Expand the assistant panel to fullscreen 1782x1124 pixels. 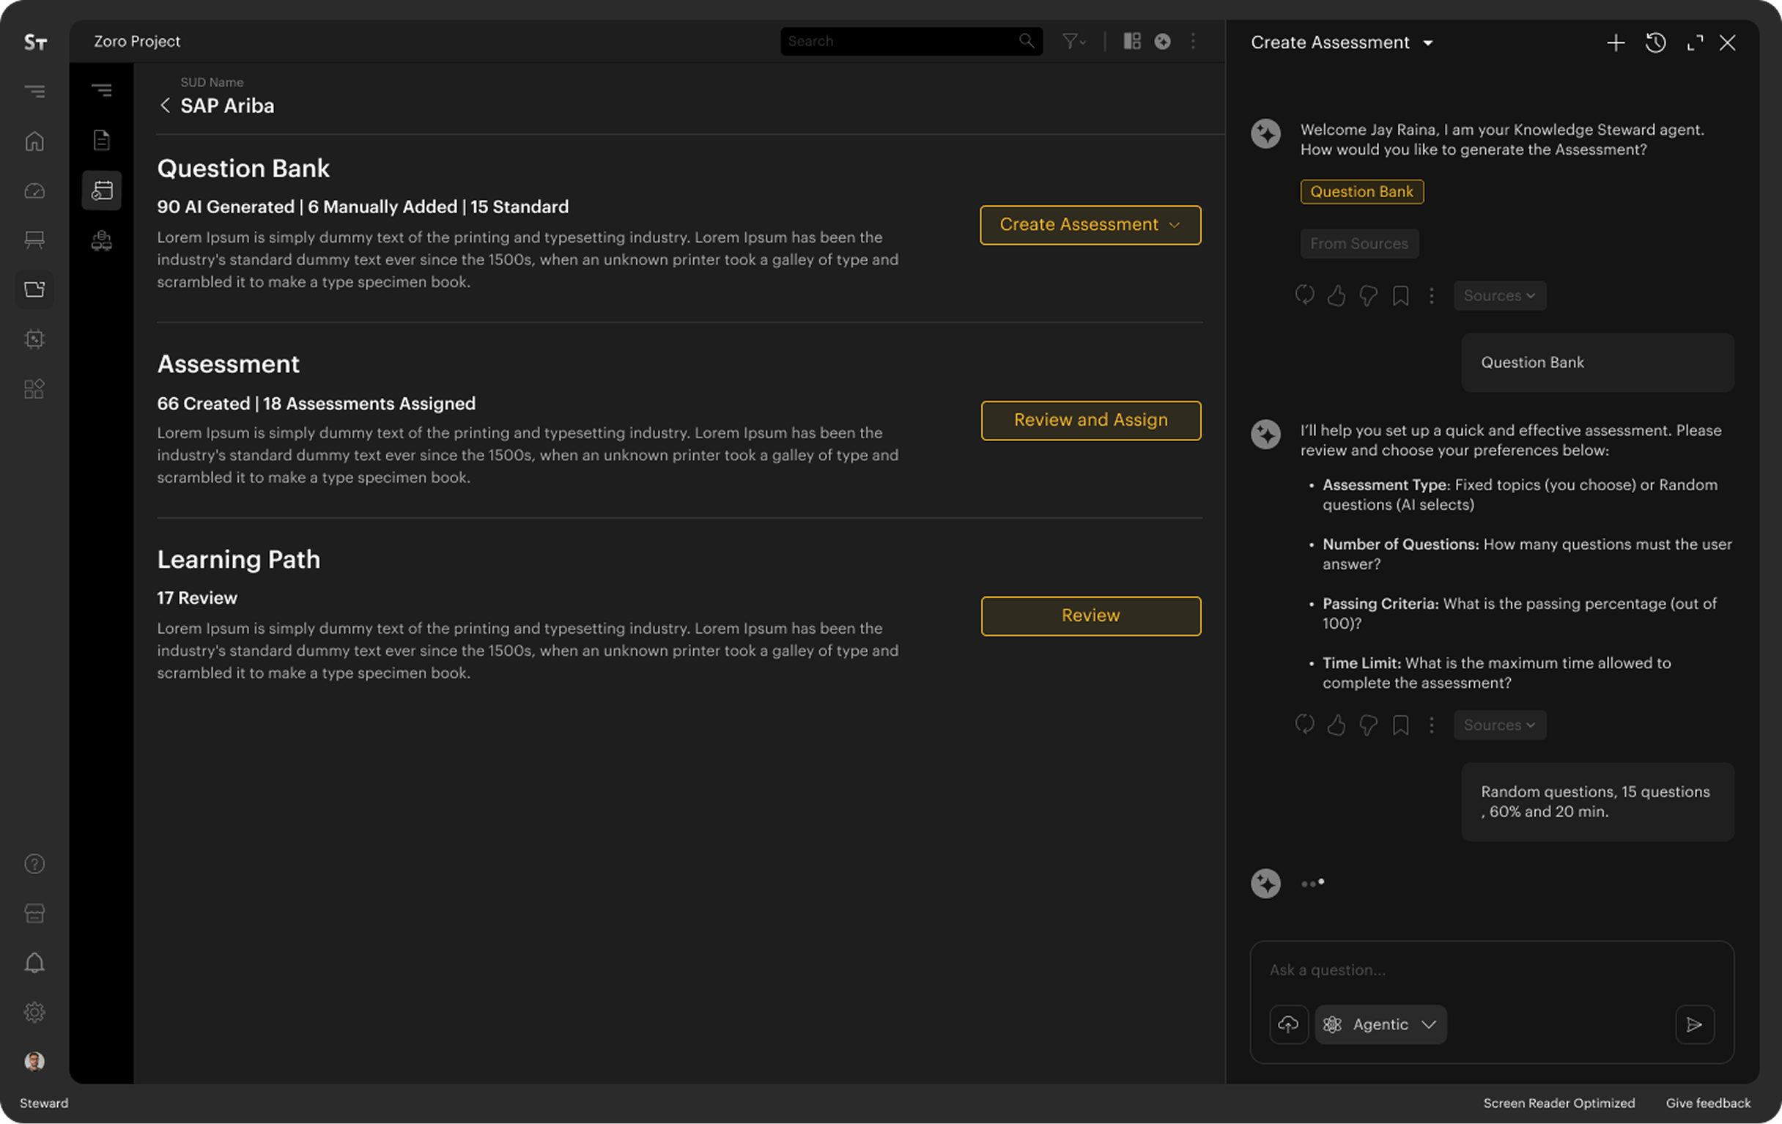[1695, 43]
